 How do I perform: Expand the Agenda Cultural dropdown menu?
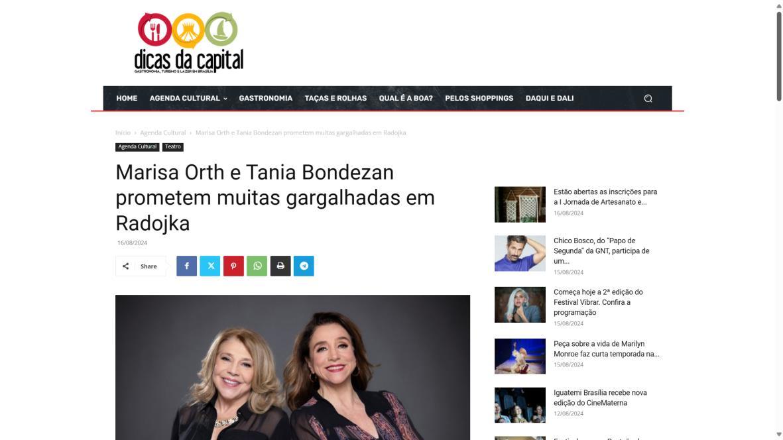[188, 98]
